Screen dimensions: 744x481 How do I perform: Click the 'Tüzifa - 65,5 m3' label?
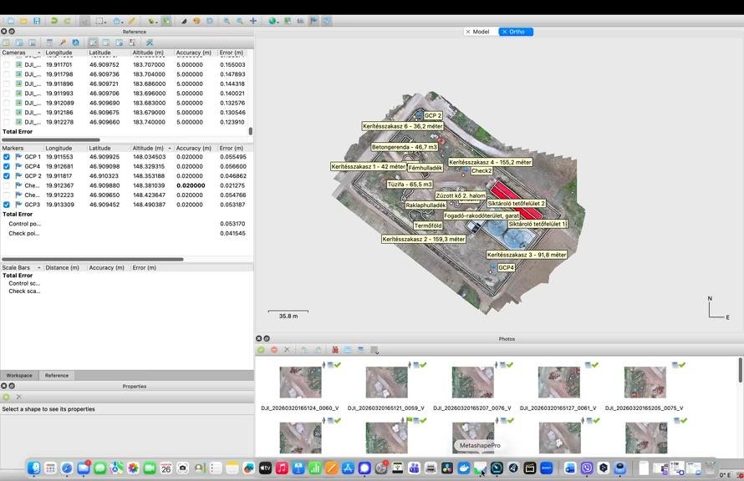click(410, 185)
